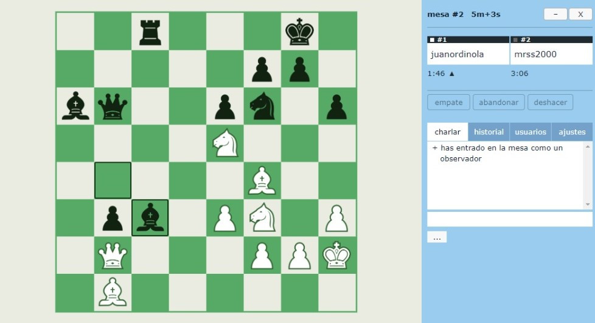
Task: Select the white bishop on b1
Action: tap(113, 293)
